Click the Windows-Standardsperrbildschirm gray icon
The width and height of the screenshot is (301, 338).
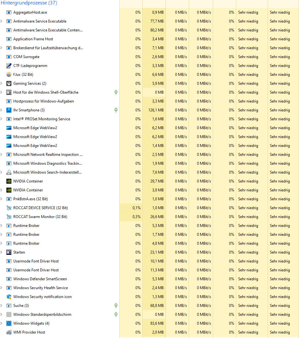pyautogui.click(x=9, y=315)
